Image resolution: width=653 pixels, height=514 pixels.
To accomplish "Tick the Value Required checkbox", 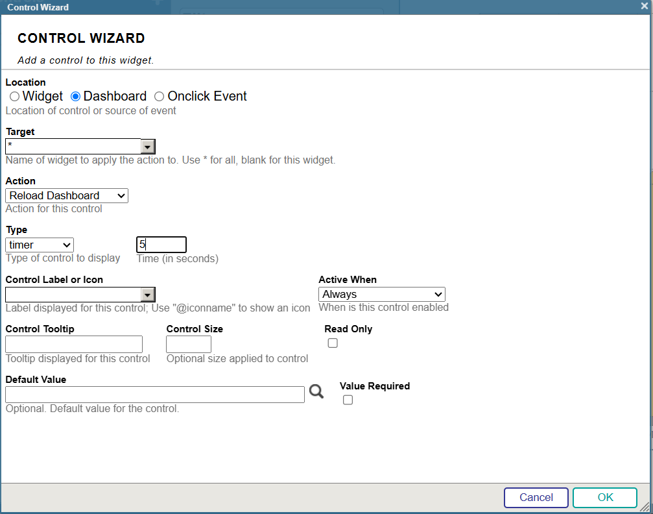I will click(348, 400).
